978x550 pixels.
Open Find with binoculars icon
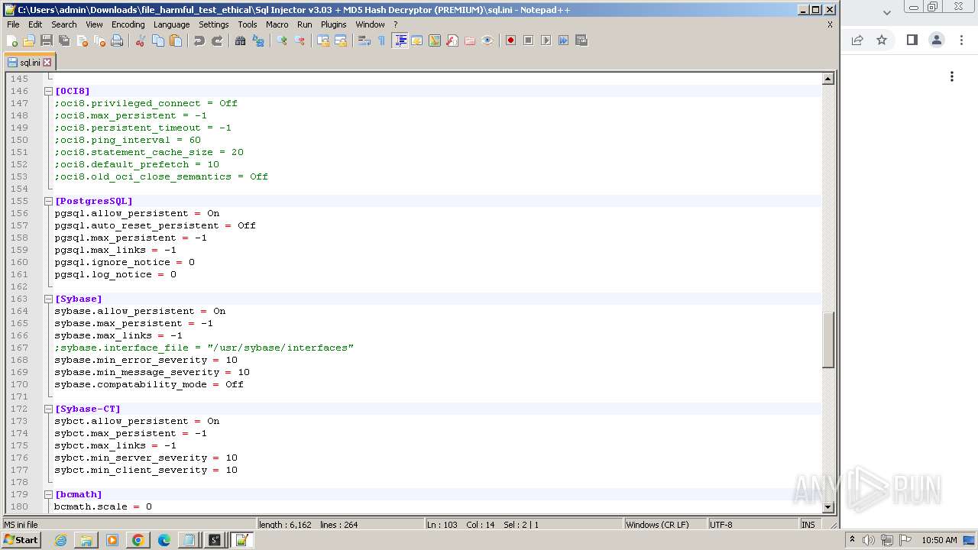(241, 40)
